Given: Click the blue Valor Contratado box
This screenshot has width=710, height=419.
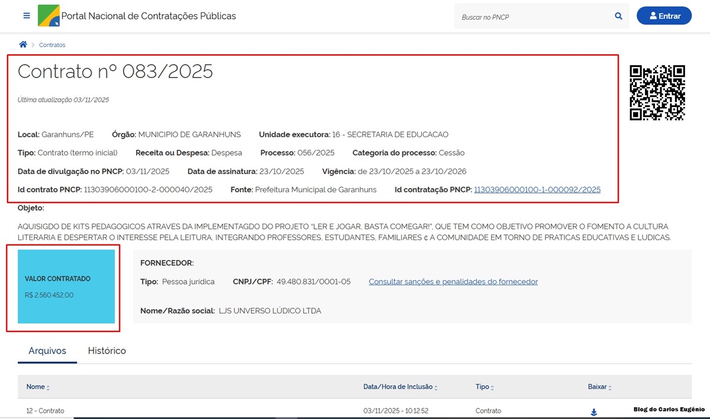Looking at the screenshot, I should coord(66,286).
